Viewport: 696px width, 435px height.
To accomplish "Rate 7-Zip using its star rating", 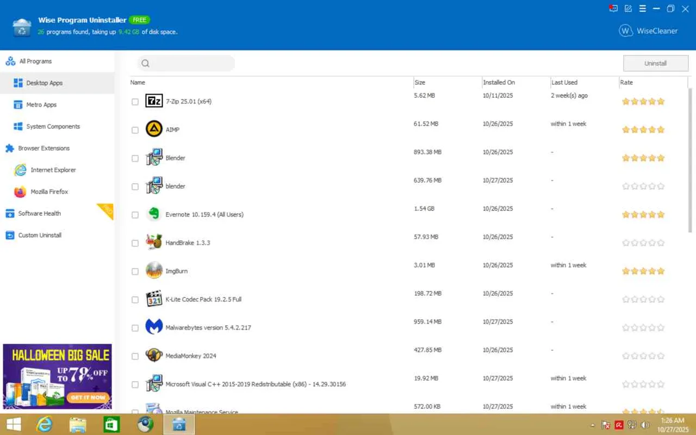I will click(x=643, y=101).
